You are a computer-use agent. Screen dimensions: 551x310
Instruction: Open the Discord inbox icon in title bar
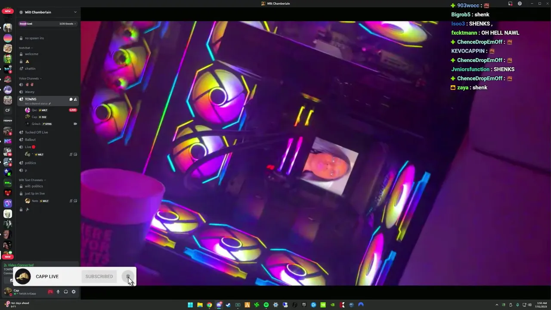[510, 3]
